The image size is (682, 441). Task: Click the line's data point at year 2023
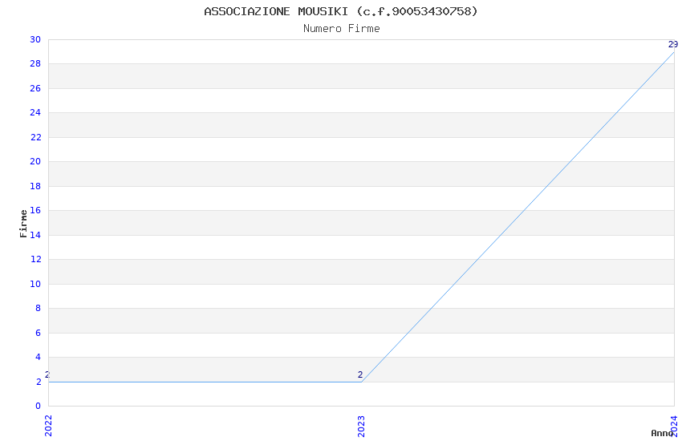[361, 382]
